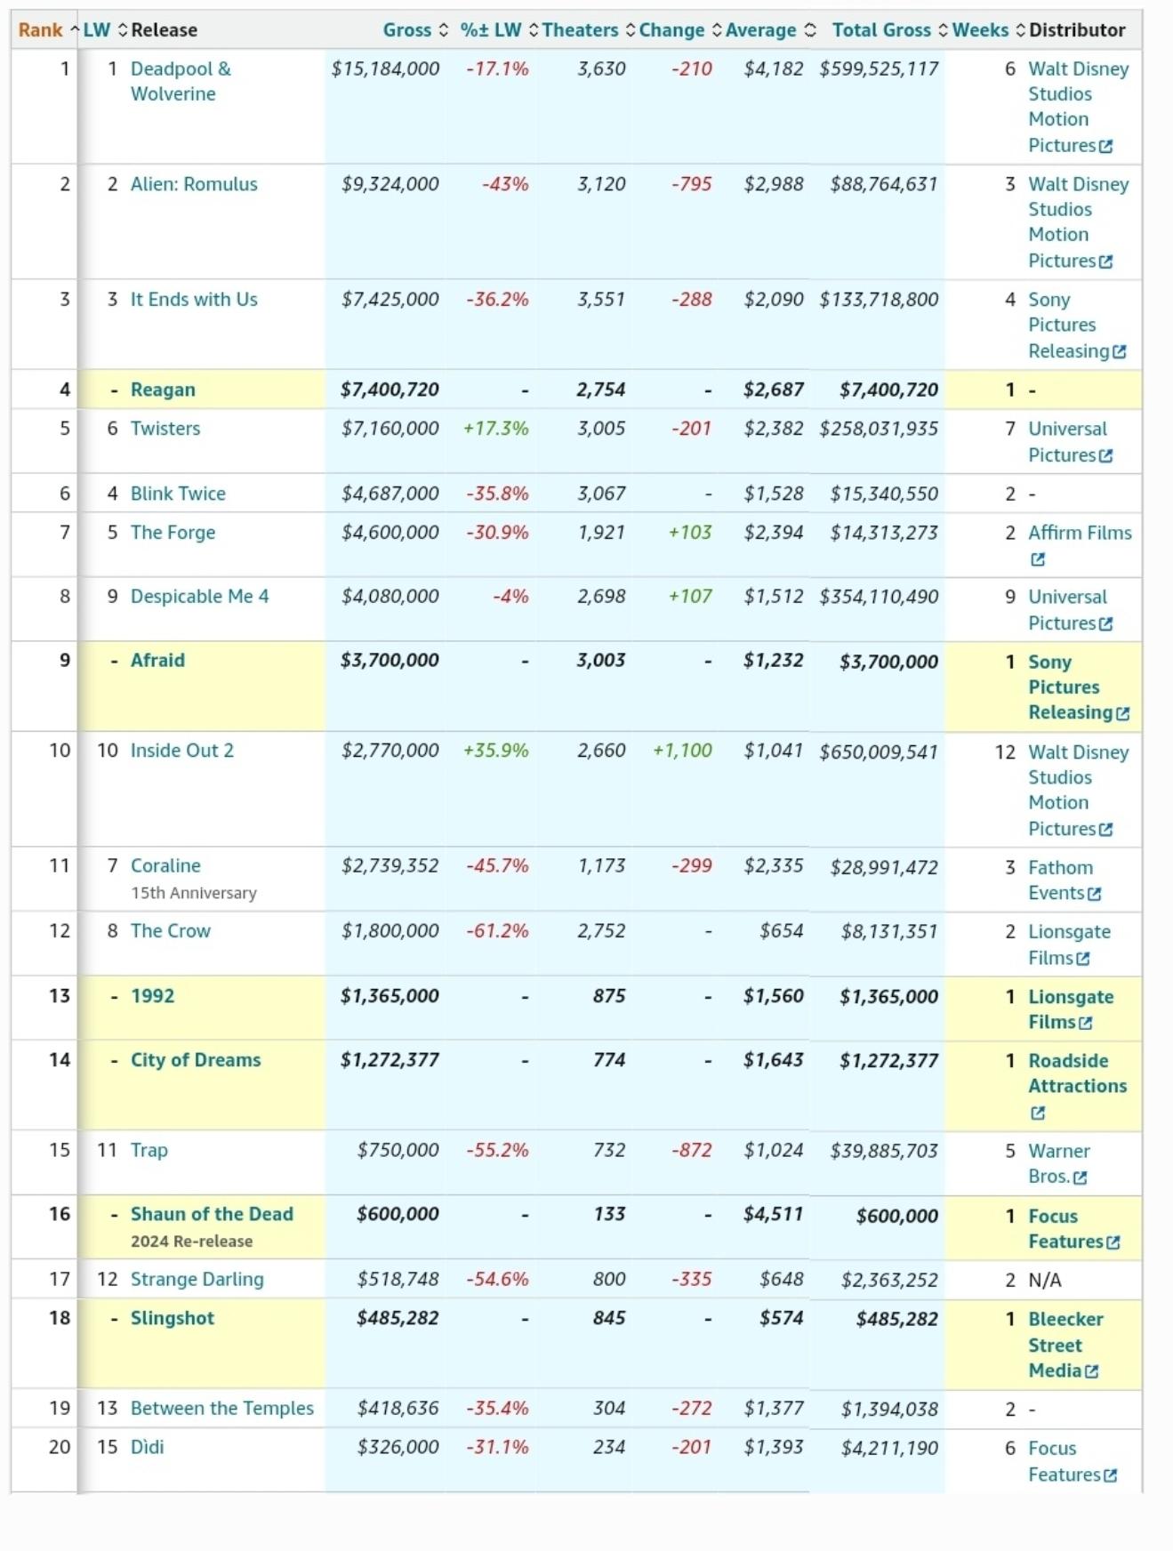
Task: Open Strange Darling release link
Action: coord(197,1280)
